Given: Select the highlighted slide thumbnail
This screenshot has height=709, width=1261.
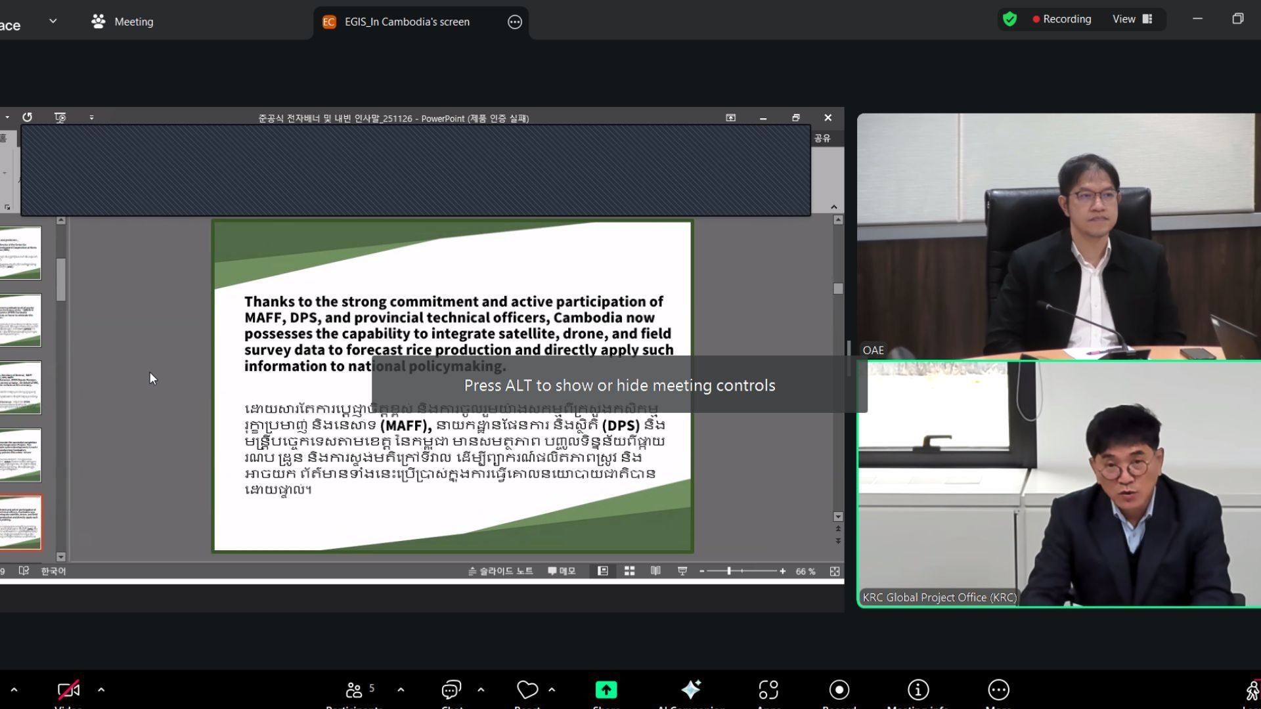Looking at the screenshot, I should click(x=21, y=523).
